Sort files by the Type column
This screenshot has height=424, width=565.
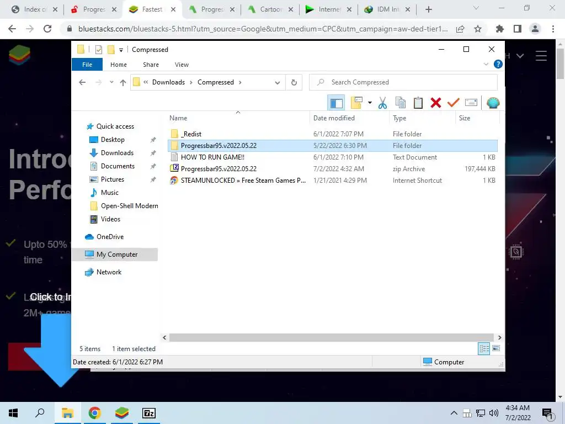(x=422, y=118)
